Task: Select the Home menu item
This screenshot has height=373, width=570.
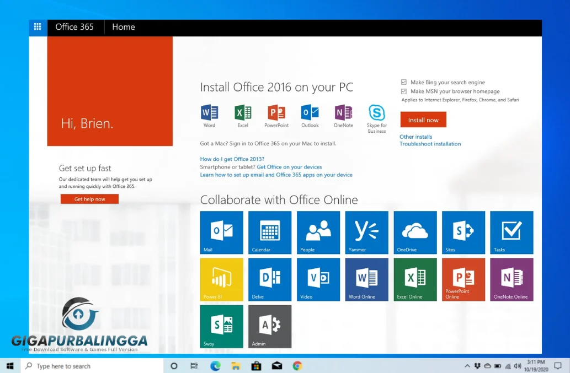Action: click(x=123, y=27)
